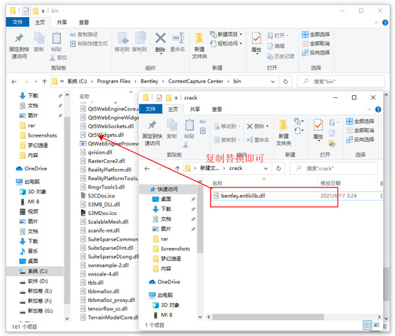Screen dimensions: 395x336
Task: Select RealityPlatform.dll in bin file list
Action: coord(106,170)
